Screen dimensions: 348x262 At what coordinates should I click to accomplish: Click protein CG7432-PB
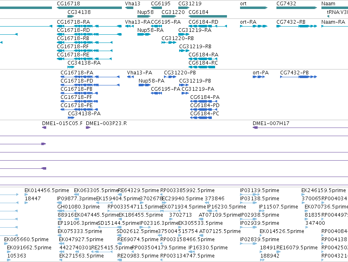[294, 73]
